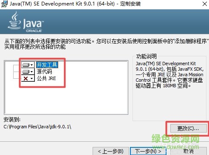The width and height of the screenshot is (209, 155).
Task: Click the 安装到: label
Action: (x=12, y=120)
